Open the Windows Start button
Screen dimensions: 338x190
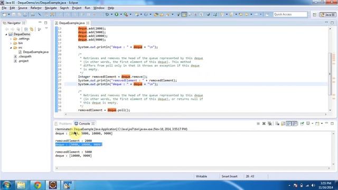pyautogui.click(x=6, y=185)
